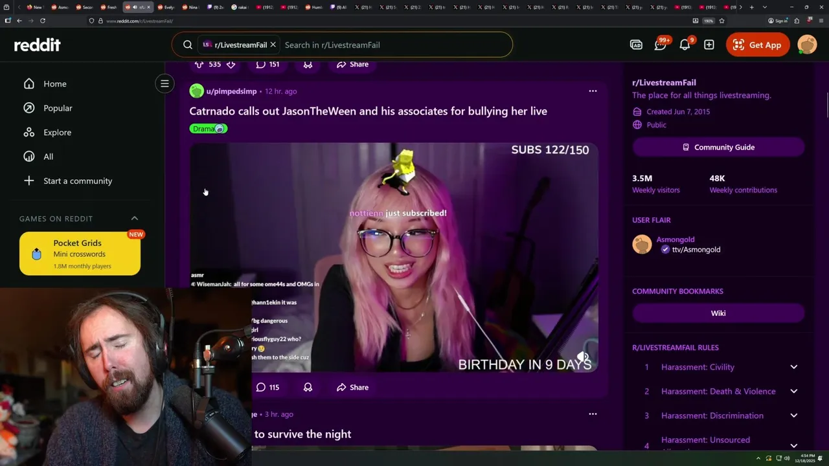This screenshot has width=829, height=466.
Task: Click the browser back arrow
Action: point(19,21)
